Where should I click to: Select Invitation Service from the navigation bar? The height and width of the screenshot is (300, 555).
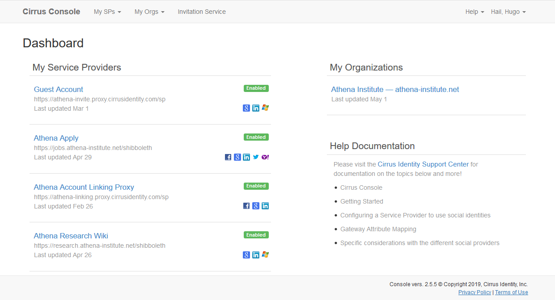pos(202,12)
